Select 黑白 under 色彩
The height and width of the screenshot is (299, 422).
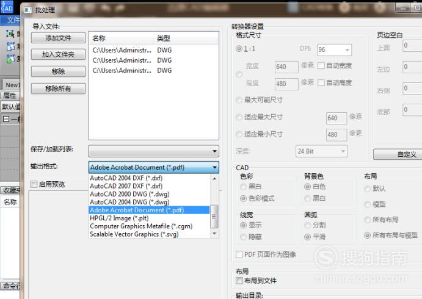(x=243, y=187)
